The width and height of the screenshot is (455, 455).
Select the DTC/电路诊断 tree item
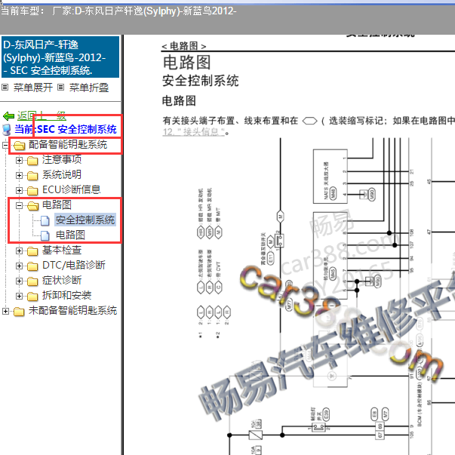[x=74, y=265]
